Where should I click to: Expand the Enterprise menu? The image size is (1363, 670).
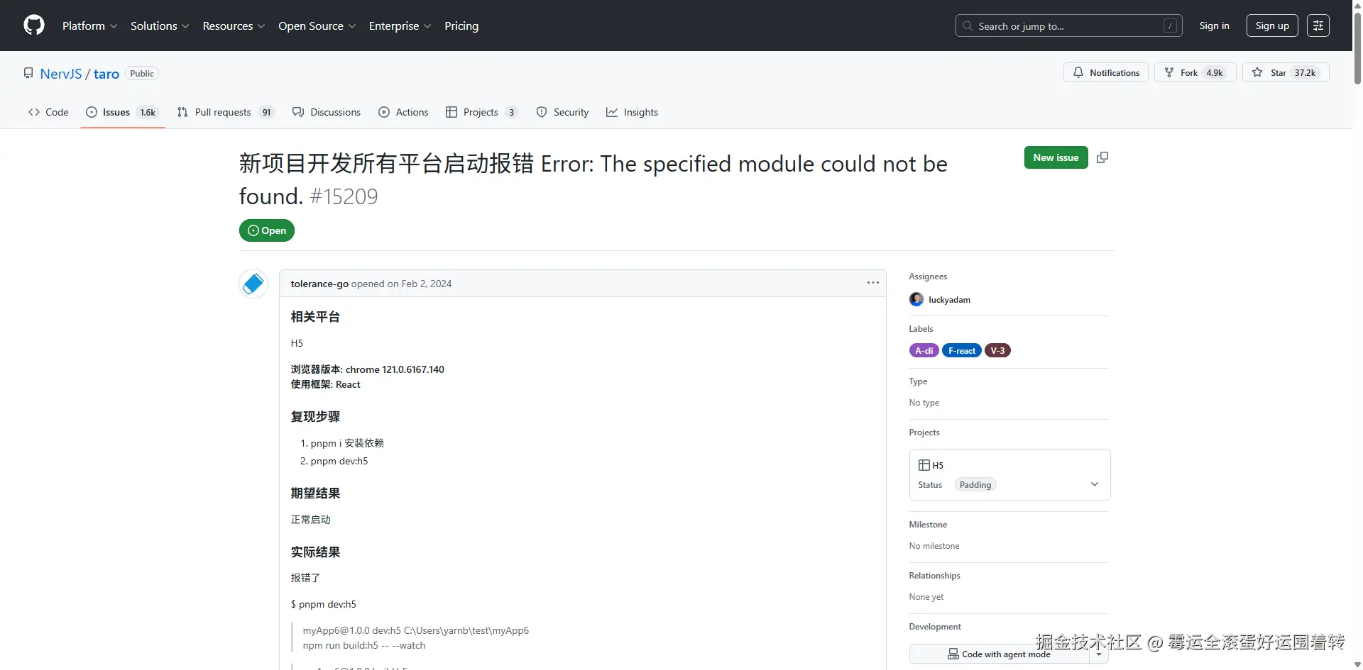[x=400, y=26]
